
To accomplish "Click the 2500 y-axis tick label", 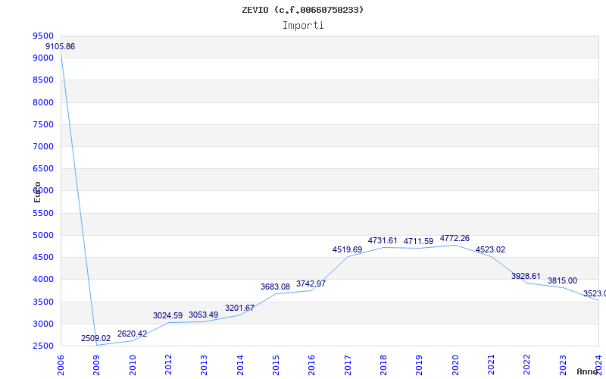I will 43,346.
